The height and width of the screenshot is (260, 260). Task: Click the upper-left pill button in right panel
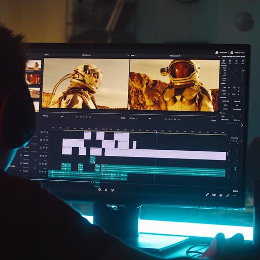pos(225,101)
